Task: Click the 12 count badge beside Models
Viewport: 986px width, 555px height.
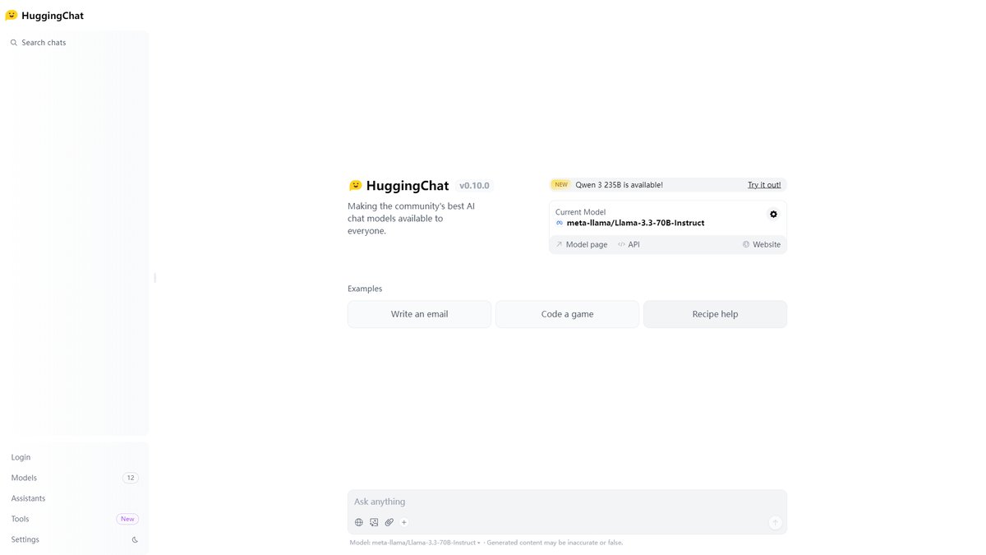Action: tap(131, 478)
